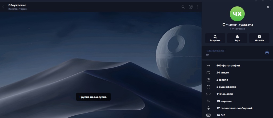Image resolution: width=273 pixels, height=118 pixels.
Task: Click the skull emoji before group name
Action: point(224,25)
